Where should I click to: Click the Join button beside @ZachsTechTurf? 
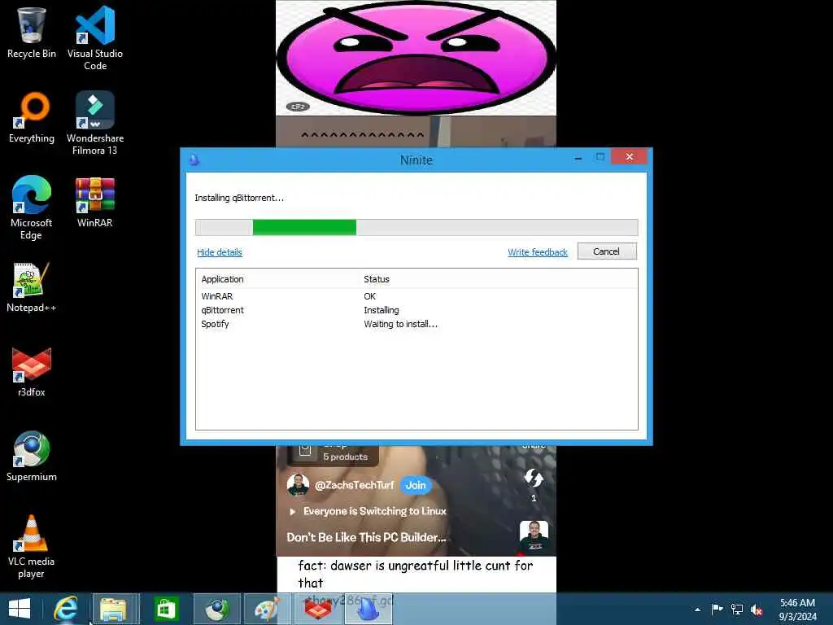[x=416, y=485]
